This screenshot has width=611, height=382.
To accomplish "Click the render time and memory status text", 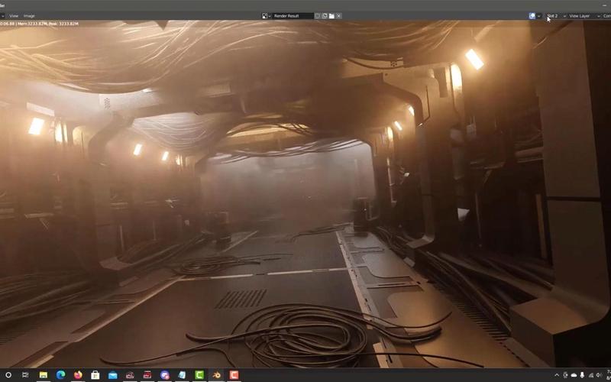I will (39, 24).
